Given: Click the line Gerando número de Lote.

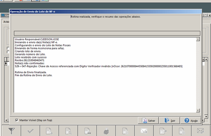Looking at the screenshot, I should pyautogui.click(x=30, y=54).
